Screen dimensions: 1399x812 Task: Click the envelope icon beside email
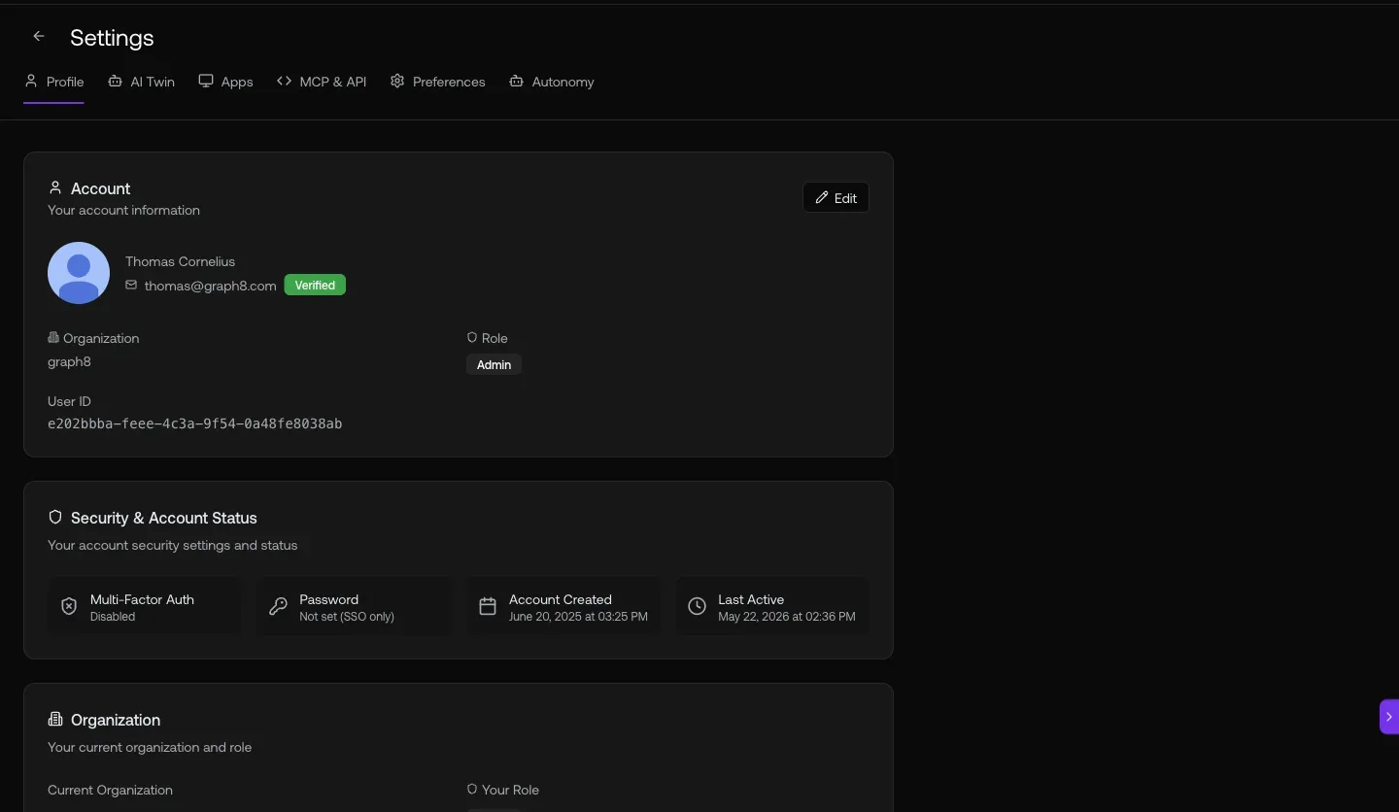(131, 285)
